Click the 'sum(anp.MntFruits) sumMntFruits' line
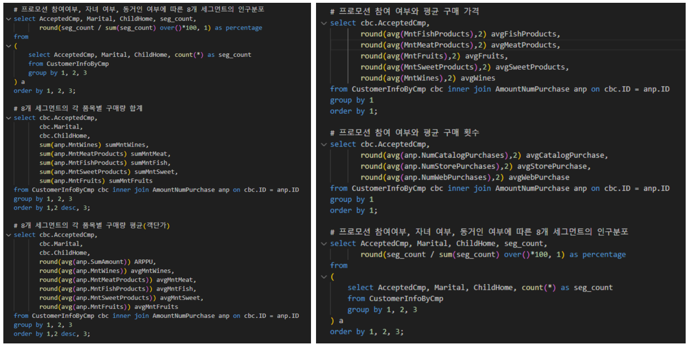Image resolution: width=689 pixels, height=349 pixels. [95, 181]
